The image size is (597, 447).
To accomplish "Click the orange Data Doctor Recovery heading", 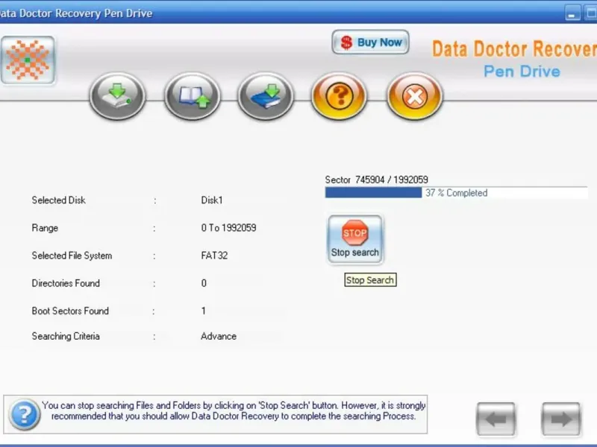I will [x=514, y=49].
